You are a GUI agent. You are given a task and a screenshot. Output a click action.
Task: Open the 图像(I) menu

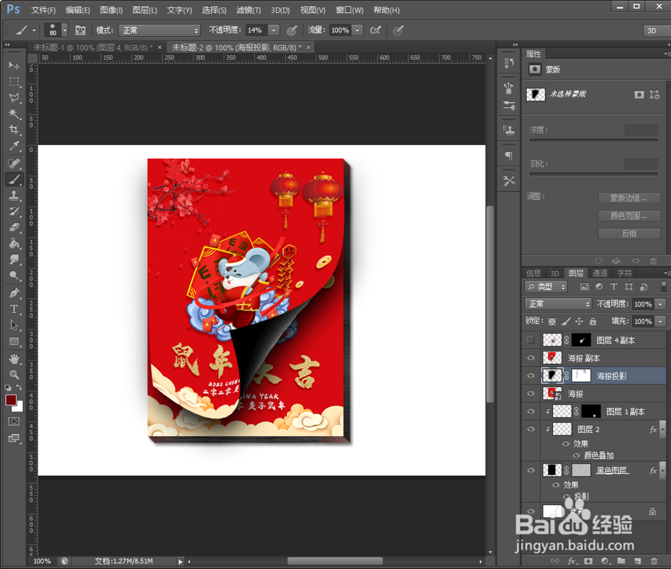pos(111,10)
